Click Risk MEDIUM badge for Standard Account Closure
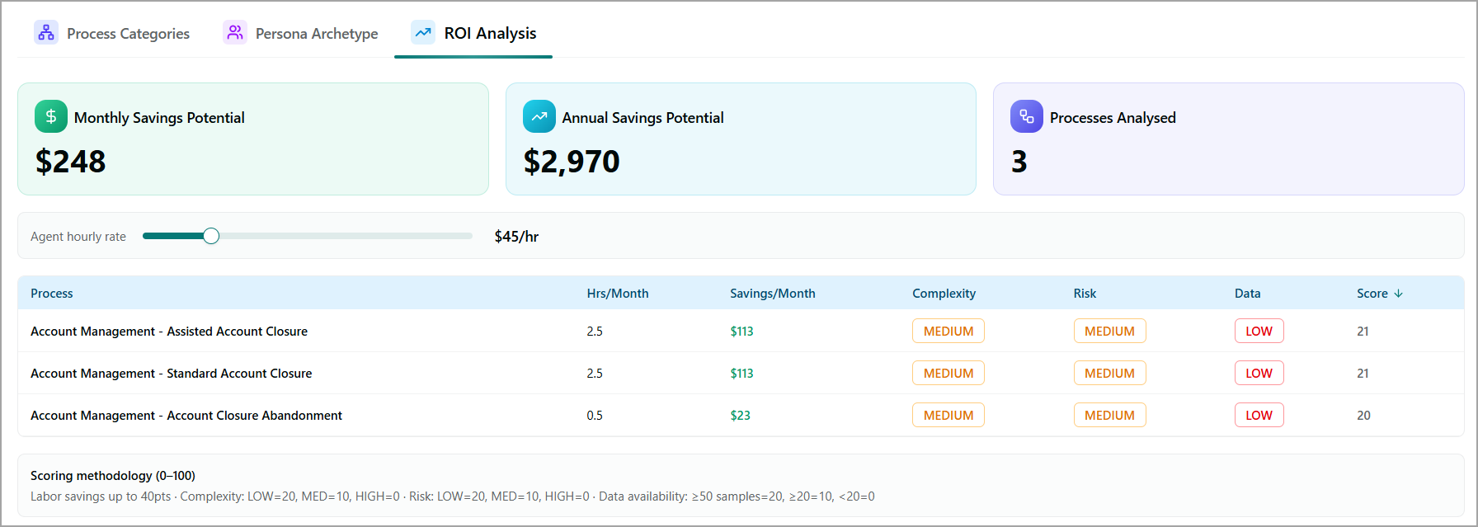Viewport: 1478px width, 527px height. [x=1109, y=373]
